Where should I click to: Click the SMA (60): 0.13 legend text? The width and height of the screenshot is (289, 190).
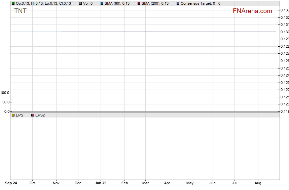117,3
